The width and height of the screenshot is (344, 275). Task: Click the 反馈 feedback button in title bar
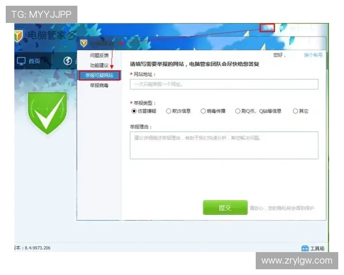(x=267, y=28)
